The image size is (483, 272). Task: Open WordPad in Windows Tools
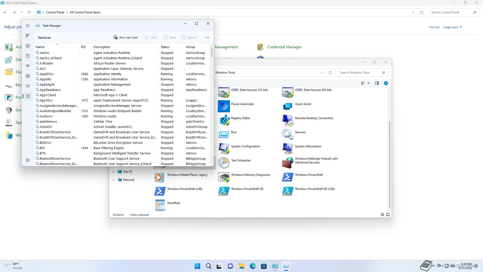coord(167,205)
